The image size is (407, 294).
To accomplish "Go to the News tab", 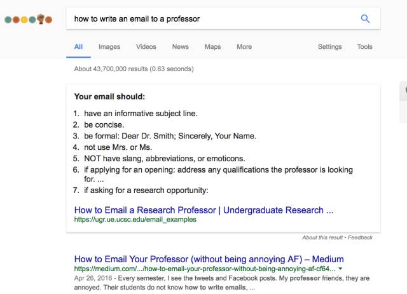I will click(x=180, y=46).
